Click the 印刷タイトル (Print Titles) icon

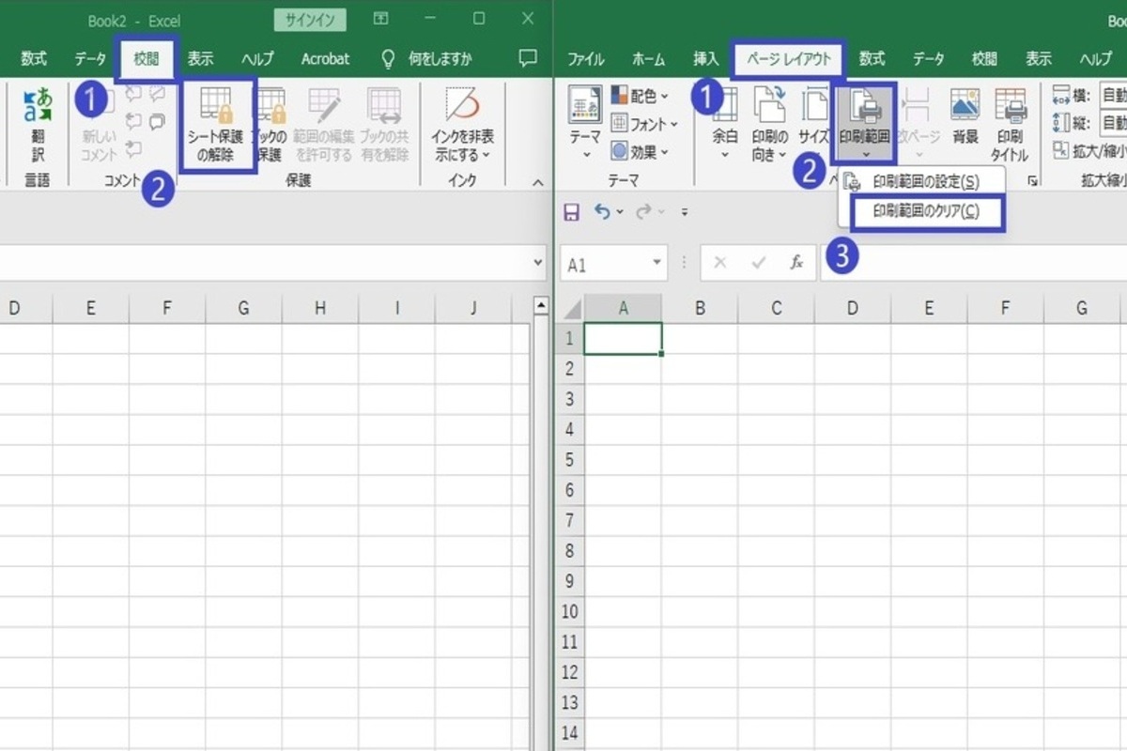[x=1010, y=124]
